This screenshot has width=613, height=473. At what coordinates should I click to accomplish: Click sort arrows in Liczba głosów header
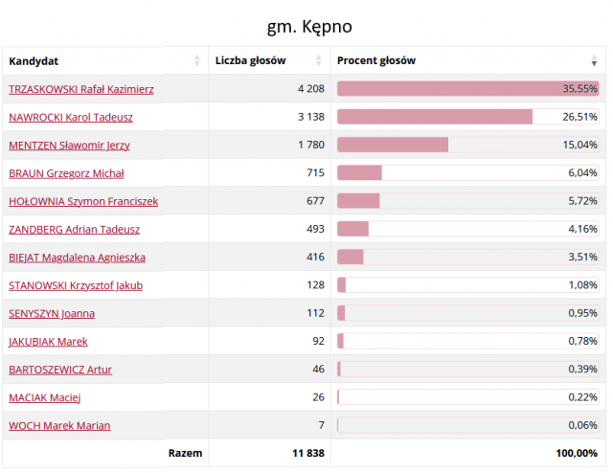click(319, 60)
